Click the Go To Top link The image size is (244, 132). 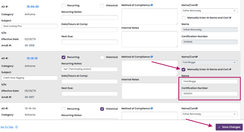(7, 127)
